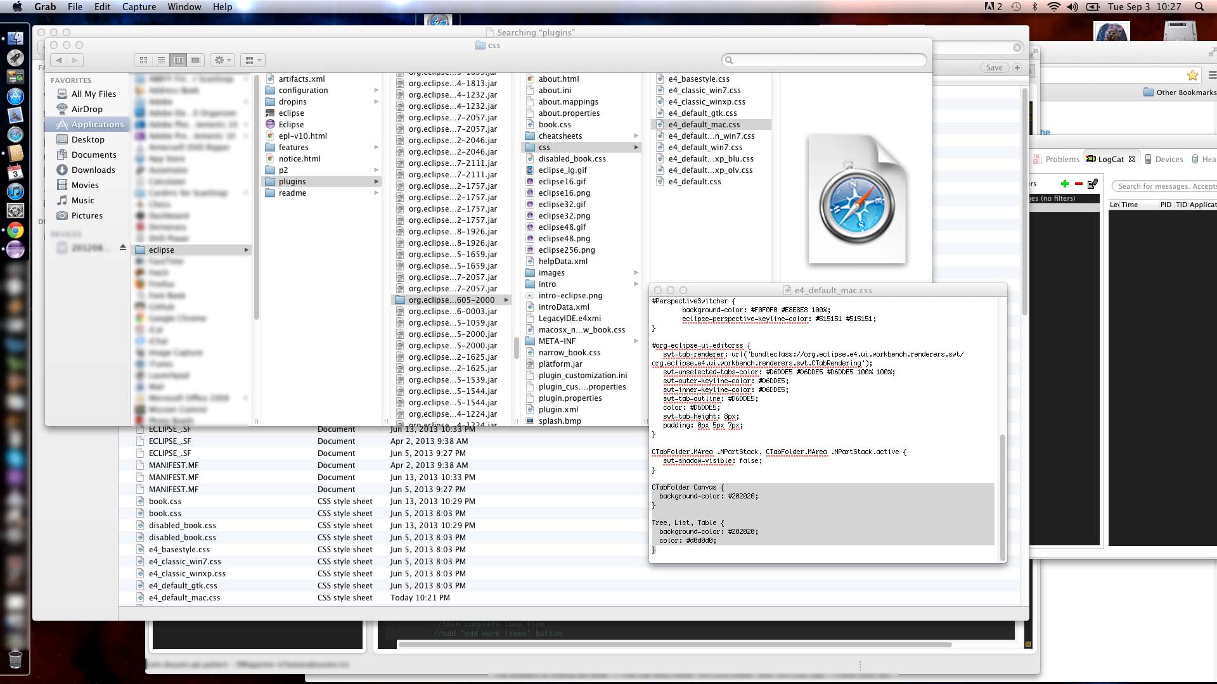Select AirDrop in Finder sidebar
1217x684 pixels.
click(x=87, y=109)
